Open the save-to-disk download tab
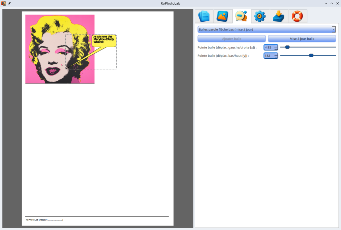341x230 pixels. coord(278,16)
